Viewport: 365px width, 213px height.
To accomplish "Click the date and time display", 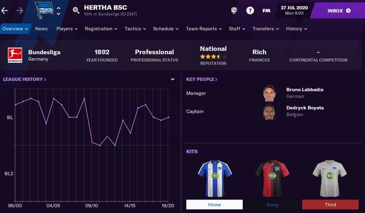I will pyautogui.click(x=294, y=10).
